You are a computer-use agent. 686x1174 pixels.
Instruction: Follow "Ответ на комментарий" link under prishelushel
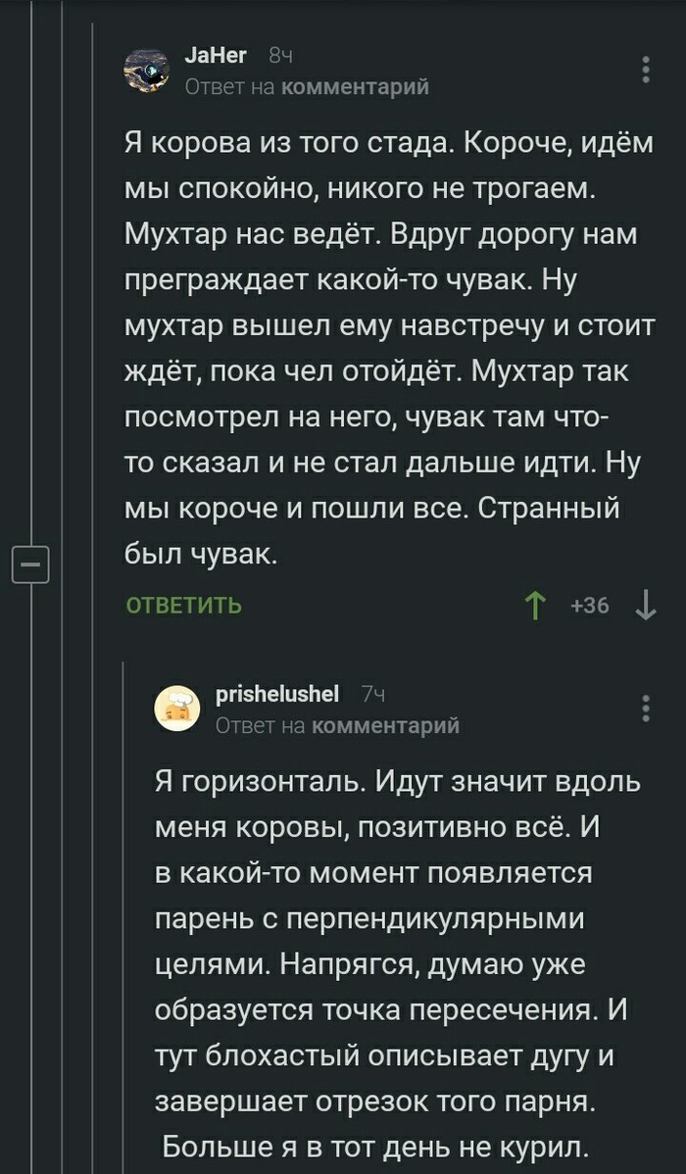pos(337,724)
